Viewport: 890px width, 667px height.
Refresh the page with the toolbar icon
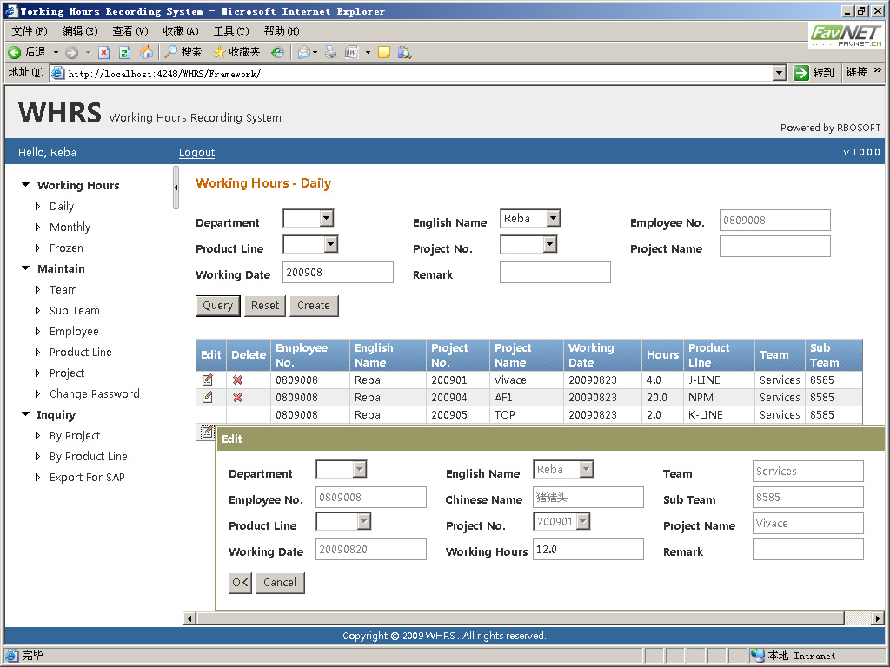pyautogui.click(x=125, y=52)
